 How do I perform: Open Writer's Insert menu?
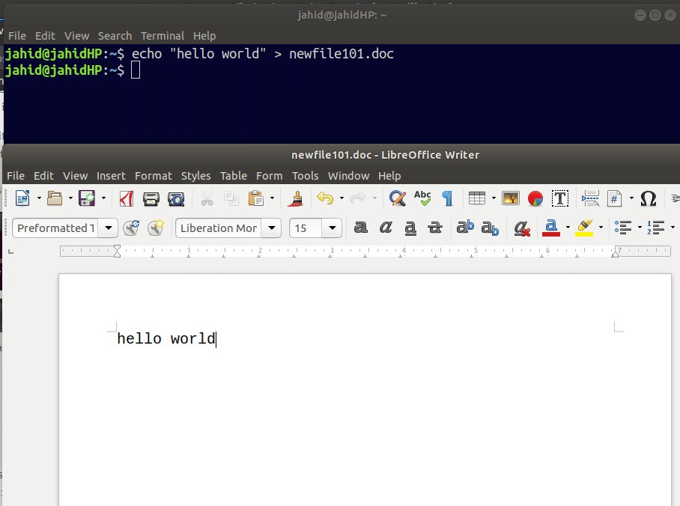[x=111, y=176]
